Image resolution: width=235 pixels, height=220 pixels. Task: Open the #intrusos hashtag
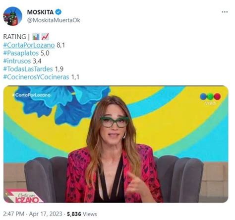tap(17, 61)
